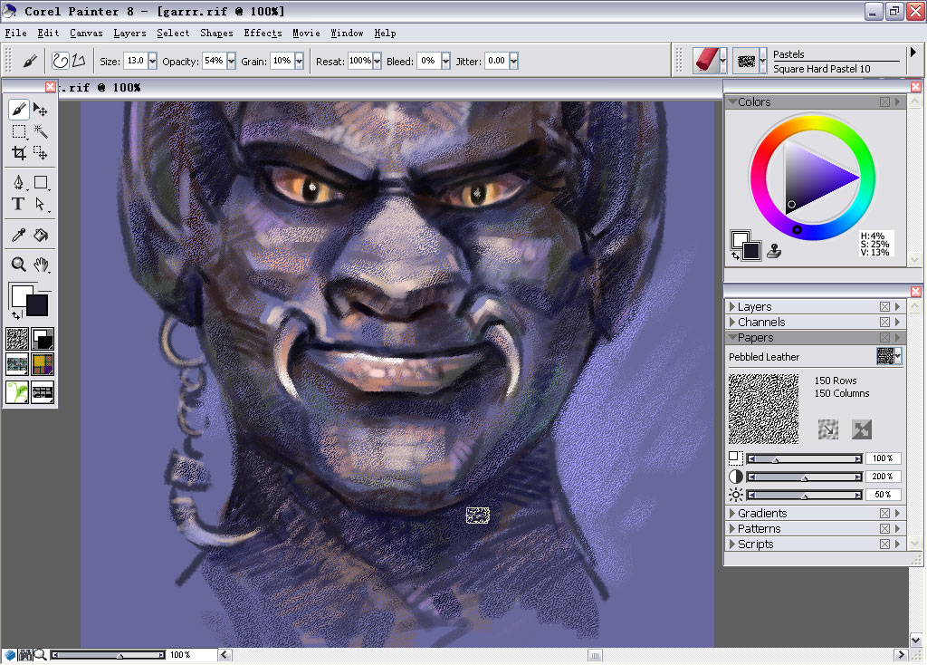
Task: Select the Dropper tool
Action: (x=18, y=235)
